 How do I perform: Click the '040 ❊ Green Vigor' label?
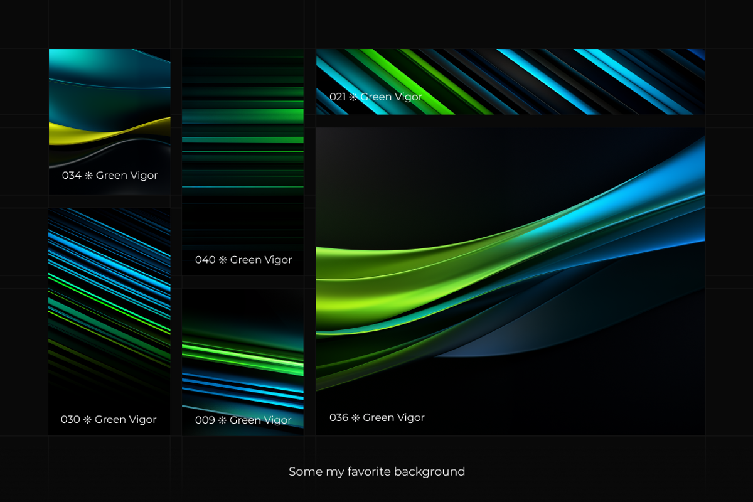pos(243,260)
